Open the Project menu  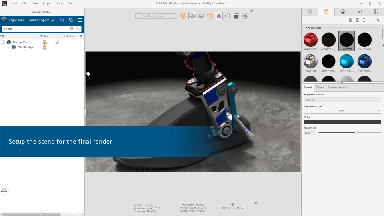47,3
